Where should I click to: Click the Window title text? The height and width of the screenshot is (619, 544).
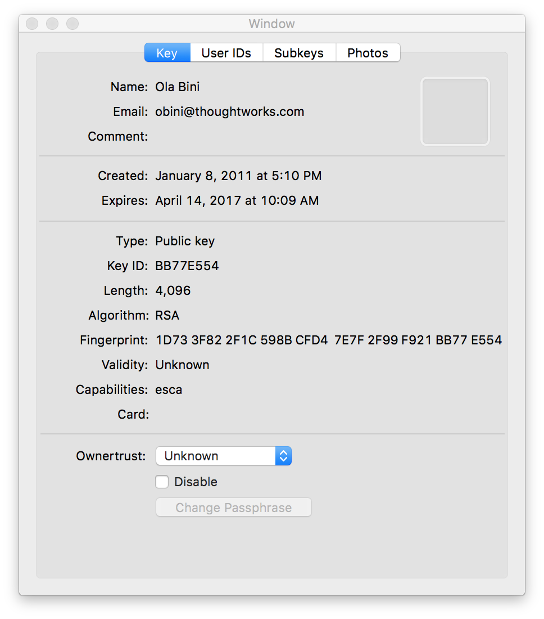(271, 24)
